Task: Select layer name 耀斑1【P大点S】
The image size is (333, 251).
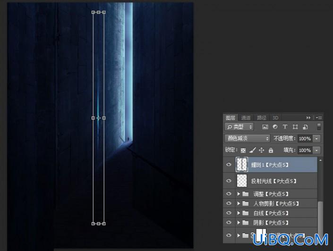Action: pos(270,165)
